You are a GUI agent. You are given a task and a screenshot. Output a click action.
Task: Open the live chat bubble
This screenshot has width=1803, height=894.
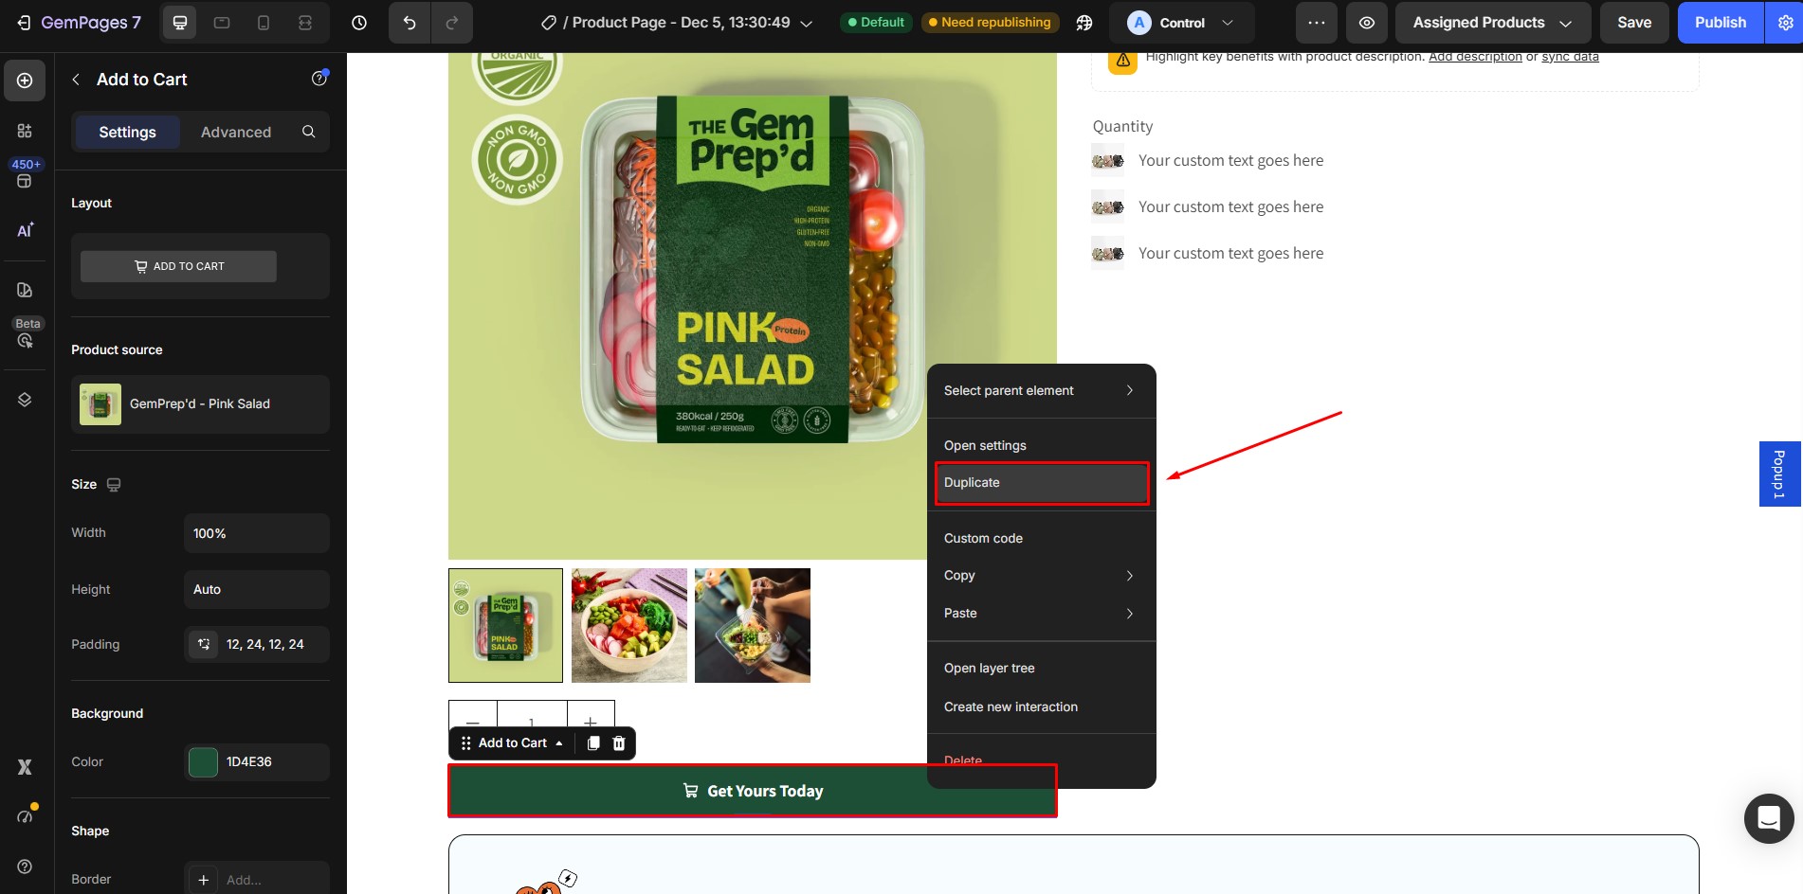(x=1769, y=818)
